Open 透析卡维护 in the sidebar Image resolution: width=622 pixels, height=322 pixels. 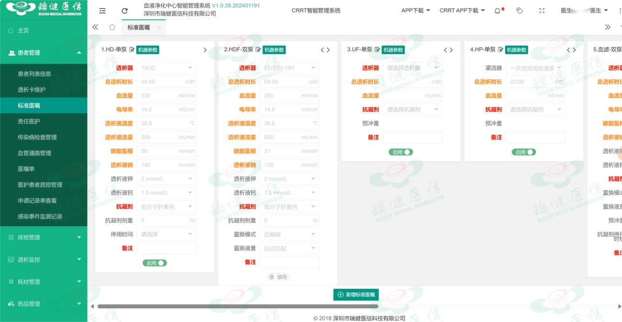coord(44,89)
